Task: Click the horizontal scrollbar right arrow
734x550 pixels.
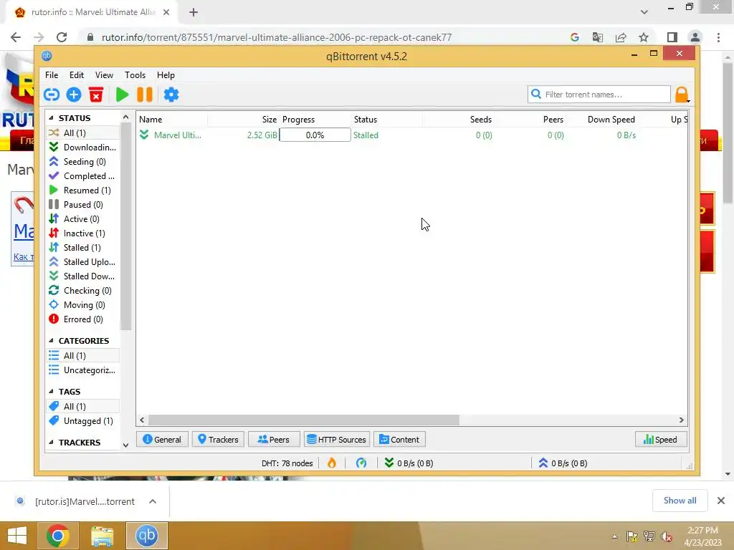Action: coord(681,420)
